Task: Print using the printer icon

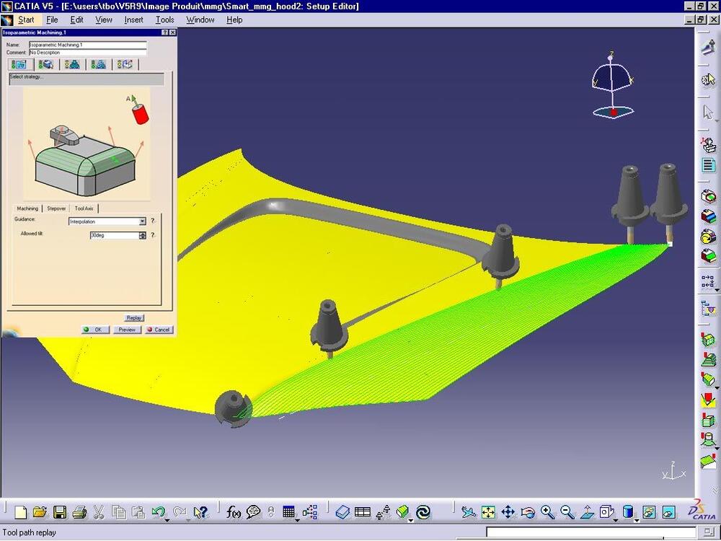Action: coord(79,512)
